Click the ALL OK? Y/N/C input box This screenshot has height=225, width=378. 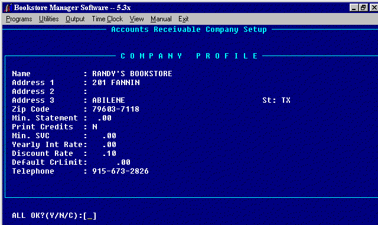click(90, 216)
